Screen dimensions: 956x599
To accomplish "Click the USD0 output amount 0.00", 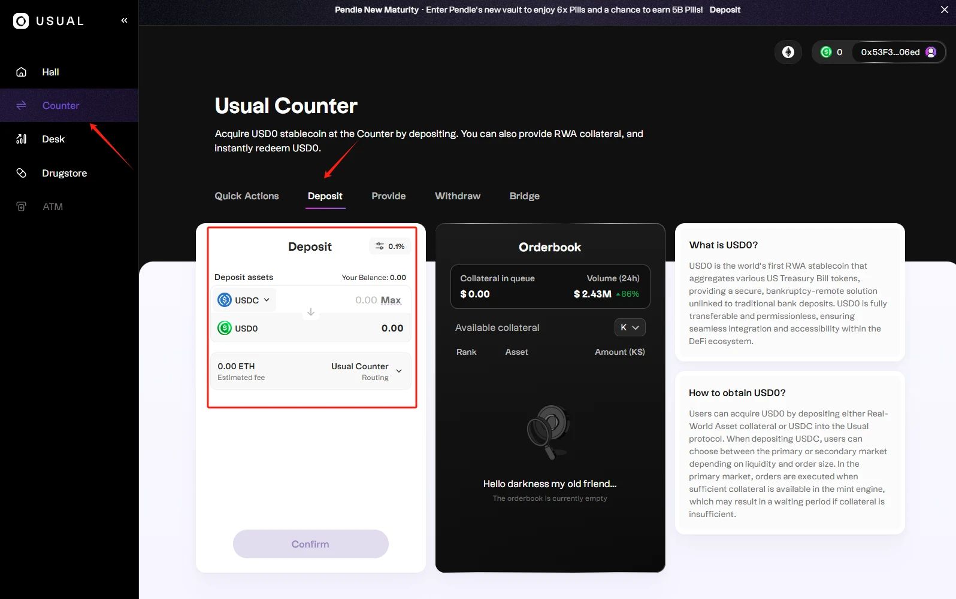I will pyautogui.click(x=392, y=328).
